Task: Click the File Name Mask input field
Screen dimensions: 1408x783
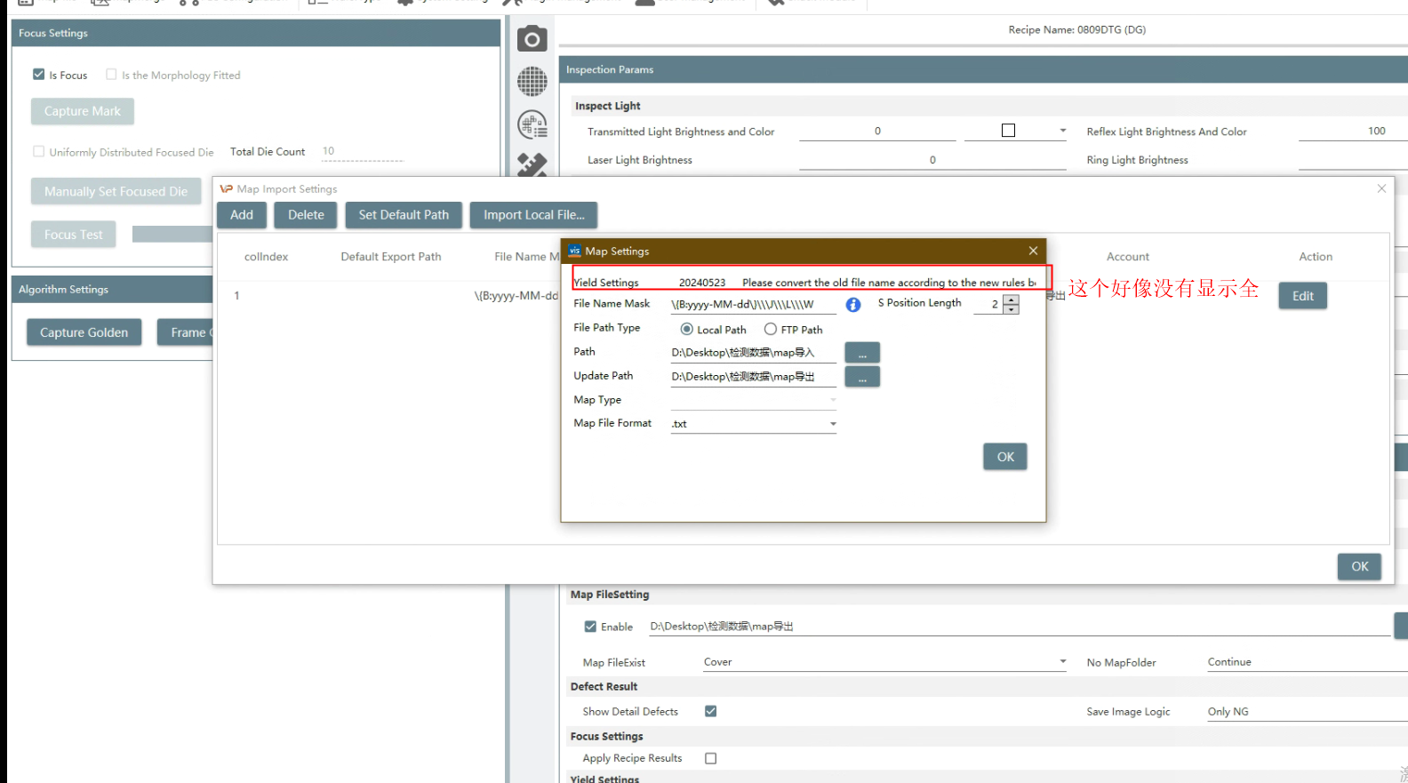Action: click(x=752, y=305)
